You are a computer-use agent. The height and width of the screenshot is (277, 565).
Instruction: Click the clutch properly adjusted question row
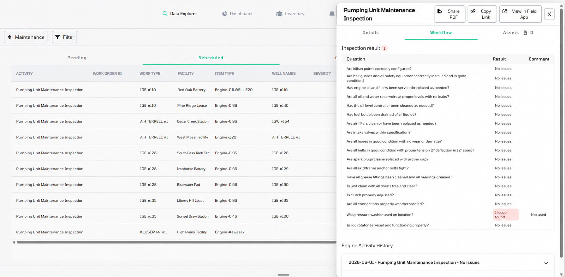tap(448, 195)
